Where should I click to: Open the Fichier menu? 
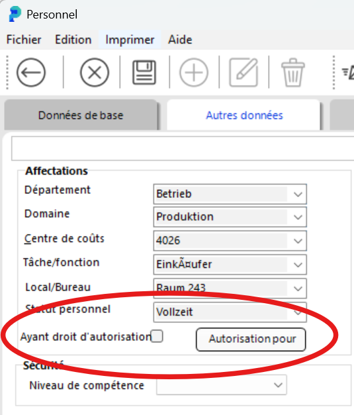(x=24, y=40)
